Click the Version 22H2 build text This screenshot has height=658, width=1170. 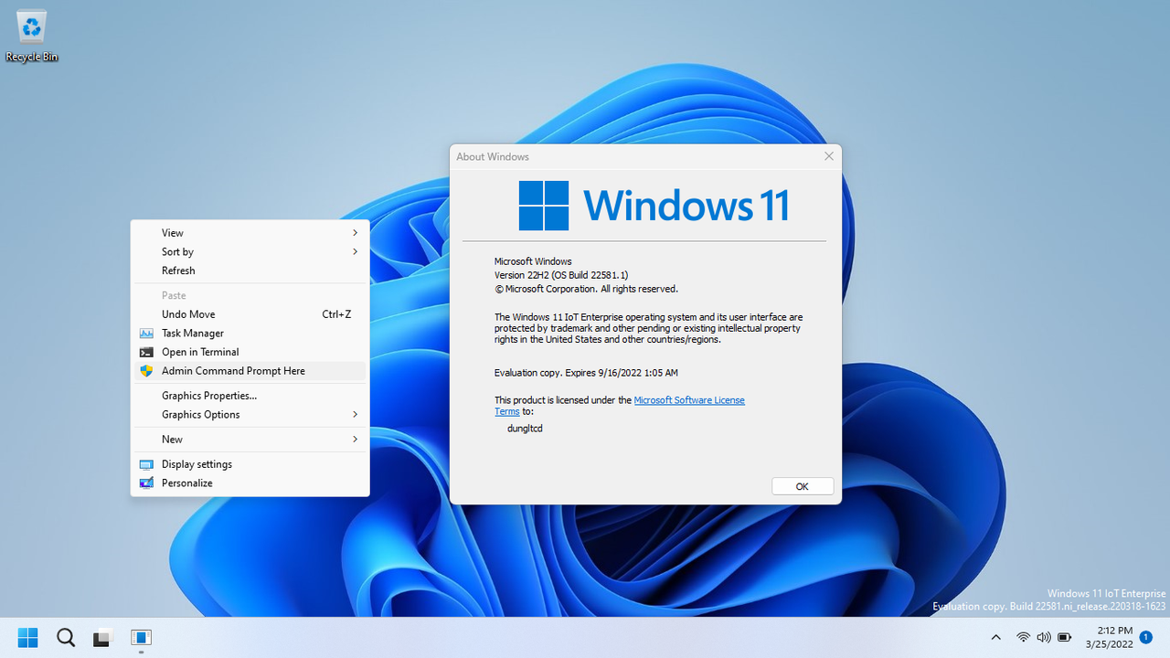[561, 275]
